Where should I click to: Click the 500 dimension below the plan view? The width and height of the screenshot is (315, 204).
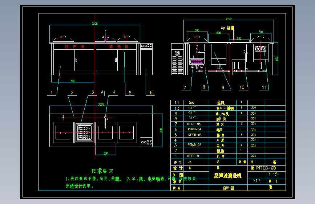(106, 154)
